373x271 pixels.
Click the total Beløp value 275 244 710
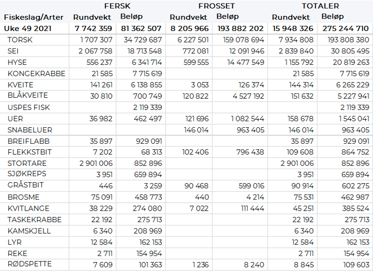pyautogui.click(x=345, y=28)
